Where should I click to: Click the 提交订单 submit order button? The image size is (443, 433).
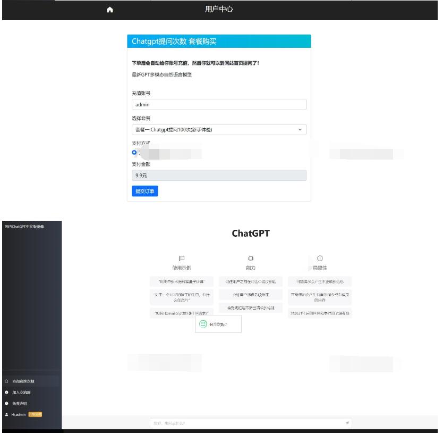tap(144, 191)
